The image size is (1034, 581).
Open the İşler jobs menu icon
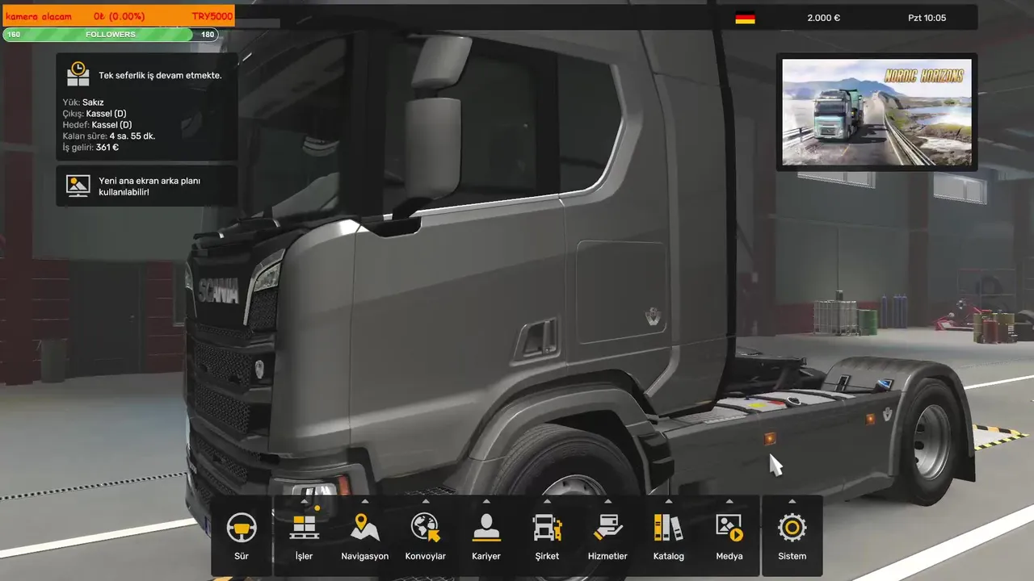[x=304, y=527]
